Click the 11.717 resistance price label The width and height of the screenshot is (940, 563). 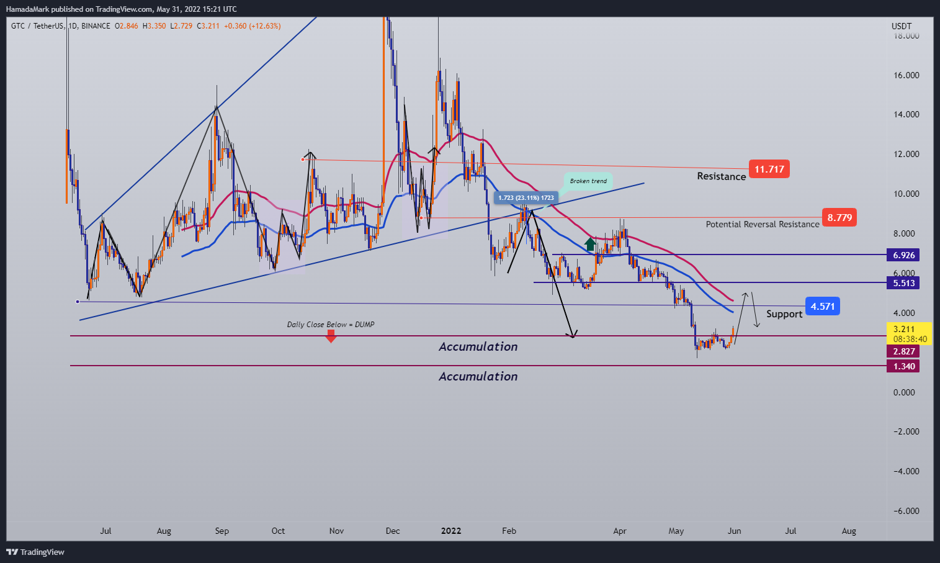769,169
